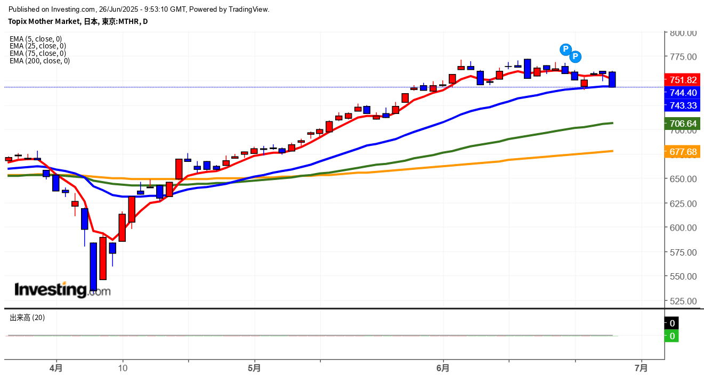This screenshot has height=377, width=704.
Task: Click the 5月 date axis label
Action: (254, 368)
